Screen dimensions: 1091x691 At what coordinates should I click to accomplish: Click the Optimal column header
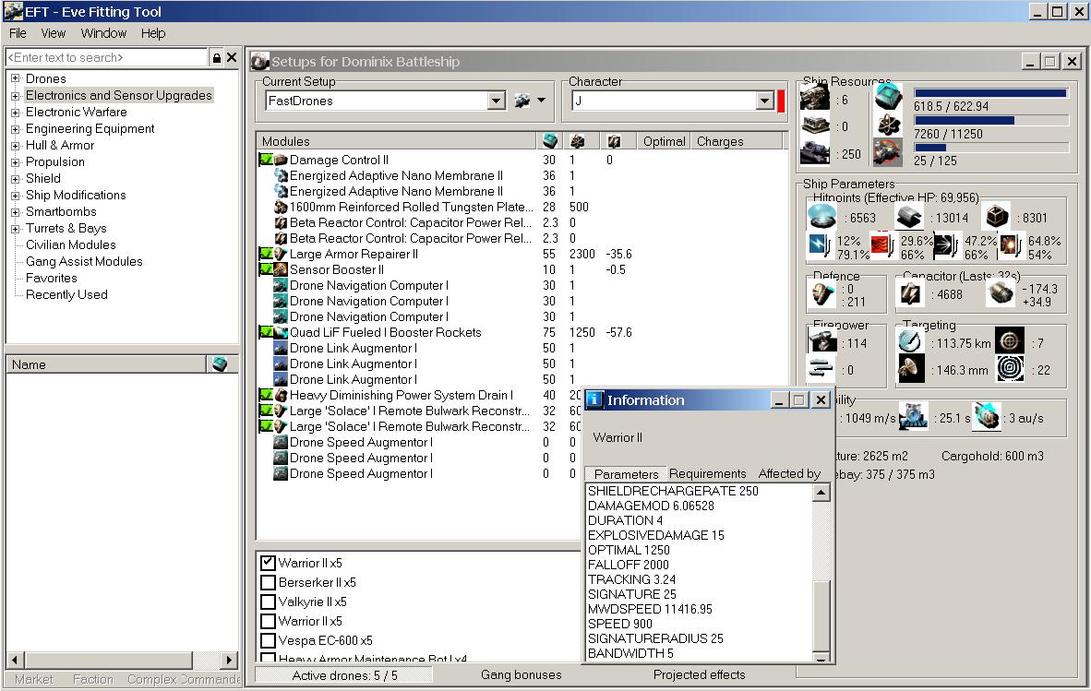664,141
